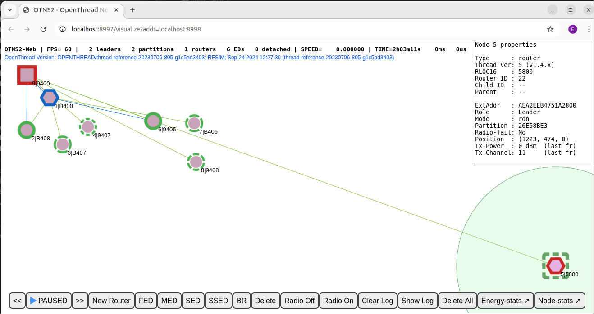Select leader node 5|5800 inside radio range circle
The height and width of the screenshot is (314, 594).
tap(556, 265)
